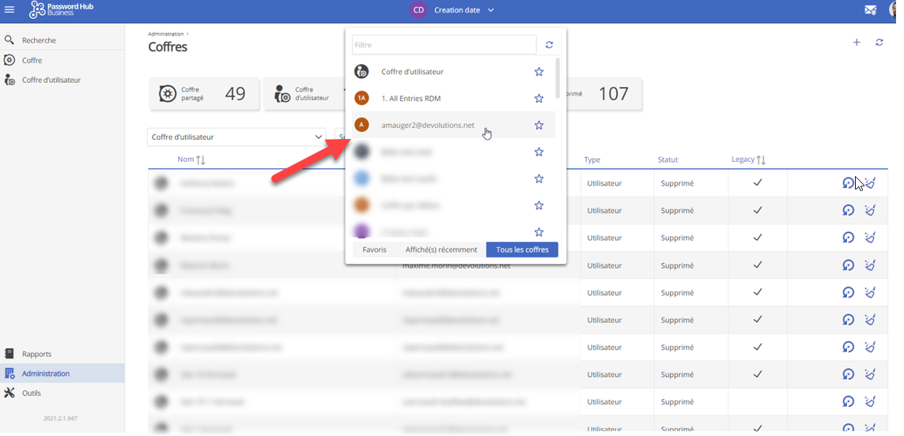Viewport: 904px width, 436px height.
Task: Switch to the Favoris tab
Action: point(374,250)
